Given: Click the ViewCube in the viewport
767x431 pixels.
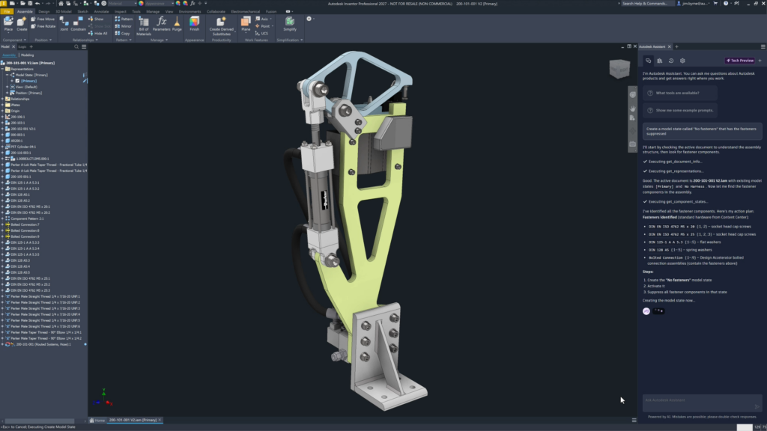Looking at the screenshot, I should [x=619, y=69].
